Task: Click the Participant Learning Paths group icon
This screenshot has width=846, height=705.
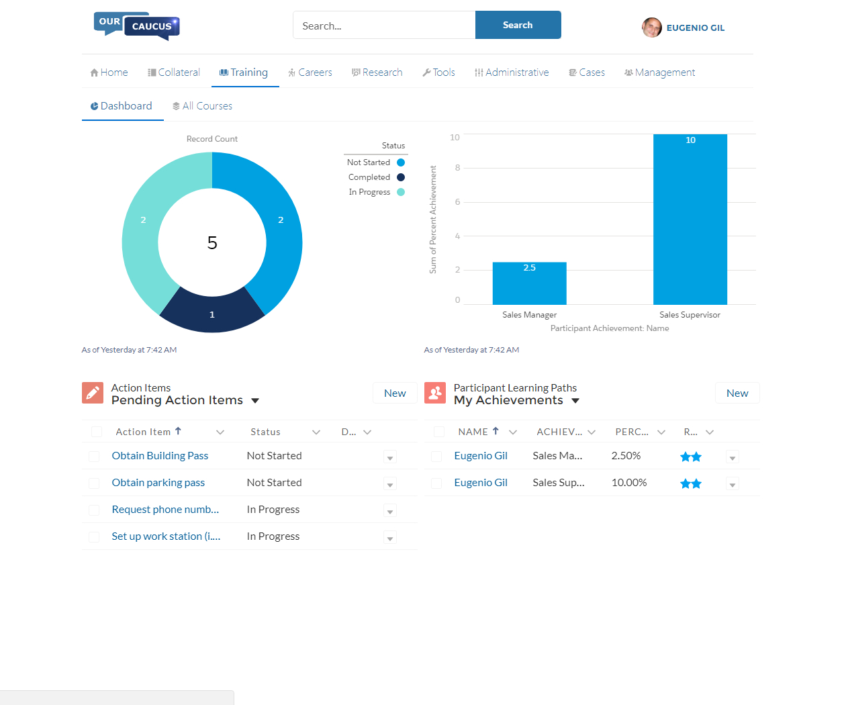Action: (435, 393)
